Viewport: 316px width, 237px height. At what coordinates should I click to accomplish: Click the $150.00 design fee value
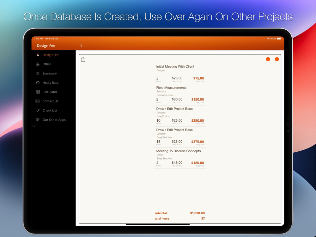[197, 99]
